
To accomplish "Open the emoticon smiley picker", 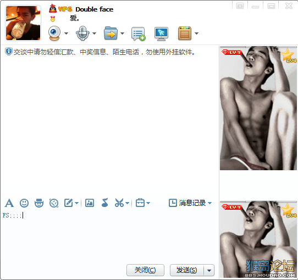I will pyautogui.click(x=24, y=203).
